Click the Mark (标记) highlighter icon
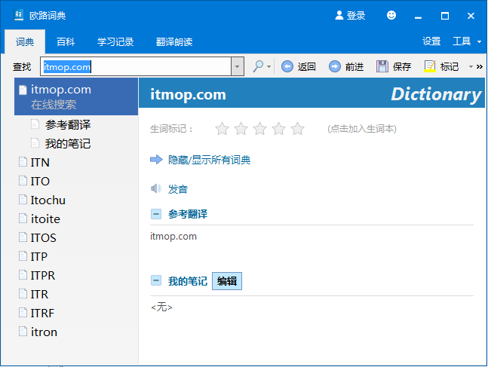Viewport: 488px width, 367px height. [430, 66]
